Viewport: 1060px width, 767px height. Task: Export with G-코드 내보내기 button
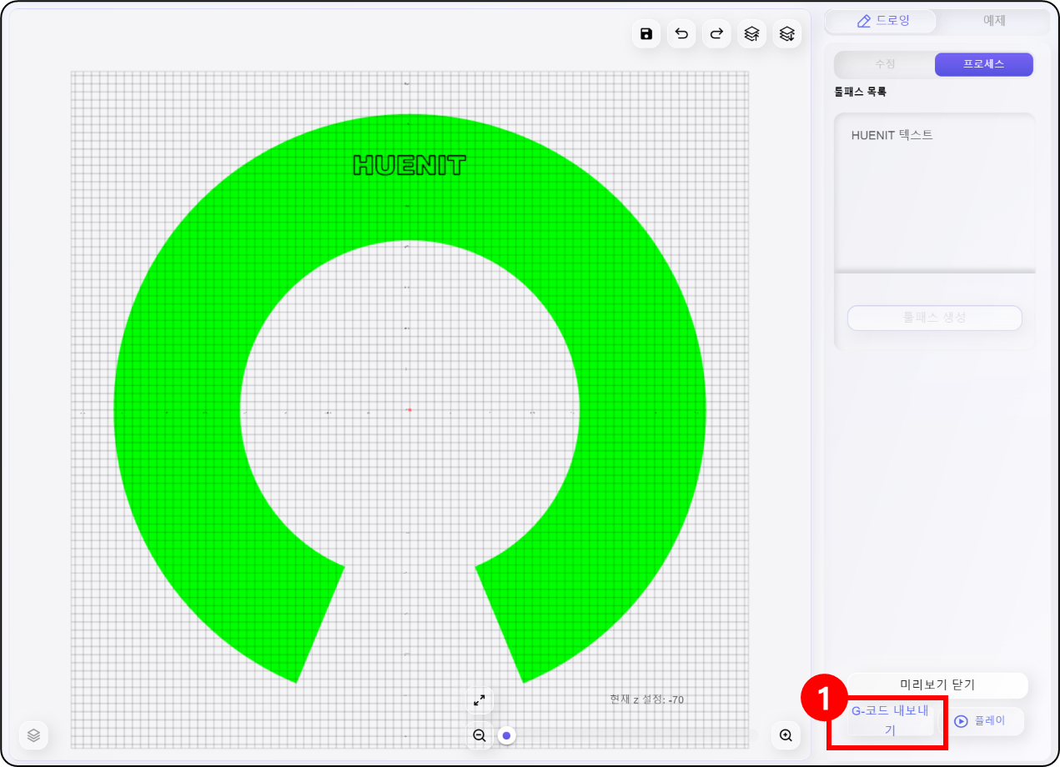click(x=889, y=721)
